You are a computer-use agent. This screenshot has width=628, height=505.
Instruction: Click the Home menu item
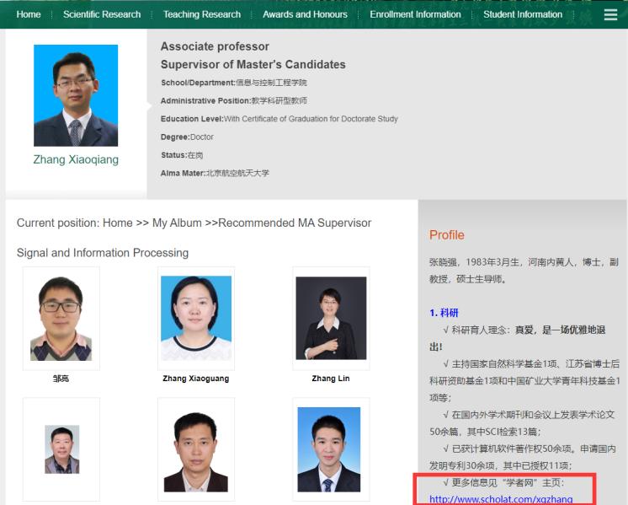pos(29,14)
